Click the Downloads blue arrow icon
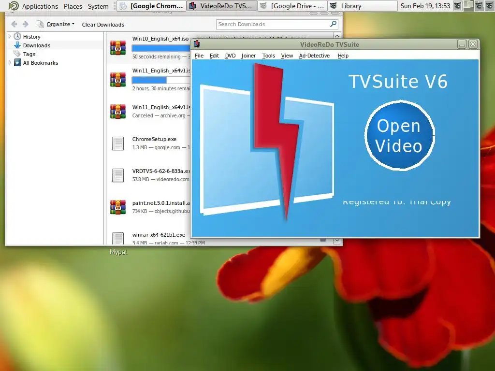Image resolution: width=495 pixels, height=371 pixels. tap(17, 45)
